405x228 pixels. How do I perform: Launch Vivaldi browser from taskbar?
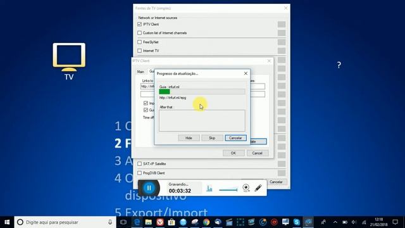tap(160, 222)
